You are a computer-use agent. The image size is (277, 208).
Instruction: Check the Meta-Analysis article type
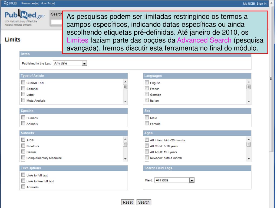23,100
